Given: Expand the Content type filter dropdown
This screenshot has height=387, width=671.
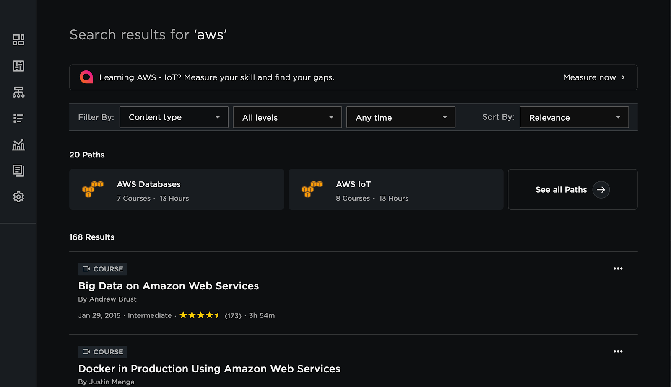Looking at the screenshot, I should point(174,117).
